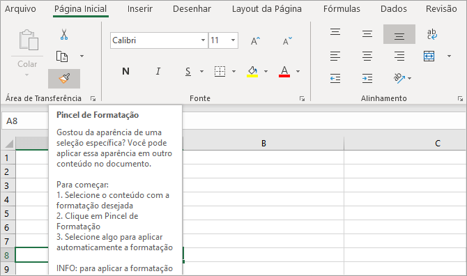The width and height of the screenshot is (467, 276).
Task: Open Fonte group dialog launcher
Action: click(302, 98)
